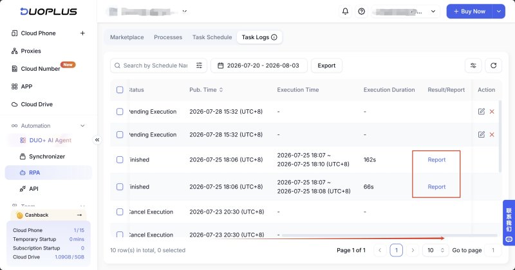
Task: Click the Cashback arrow icon
Action: coord(79,215)
